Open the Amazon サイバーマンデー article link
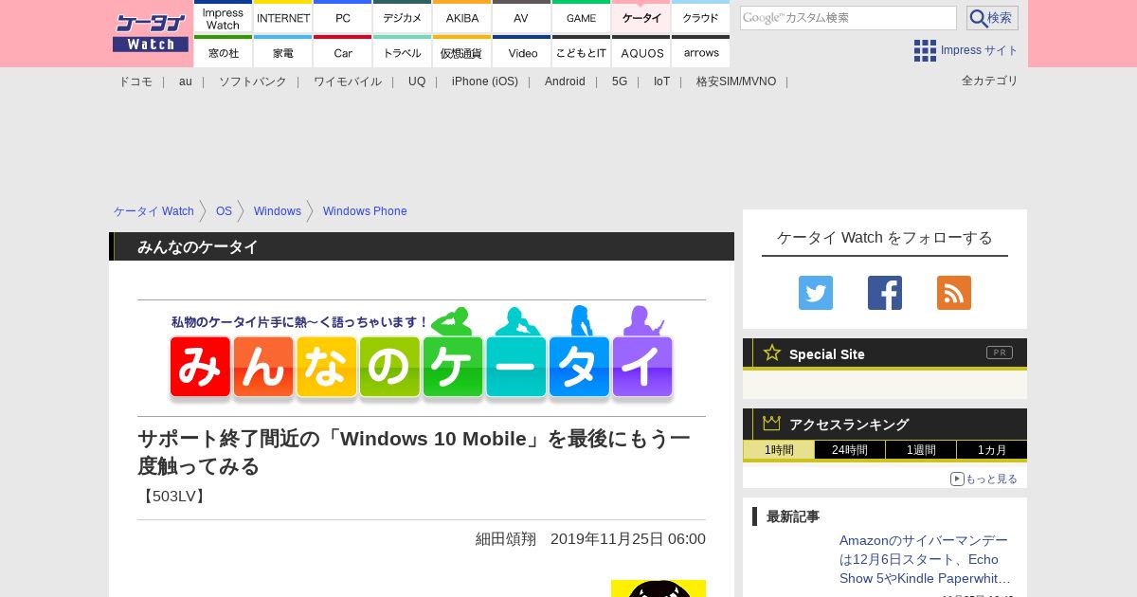This screenshot has width=1137, height=597. (925, 559)
